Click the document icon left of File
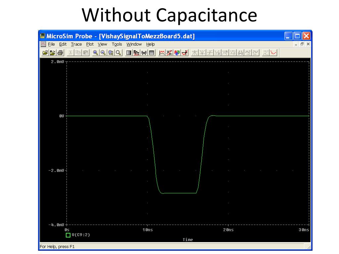This screenshot has height=254, width=339. tap(43, 44)
